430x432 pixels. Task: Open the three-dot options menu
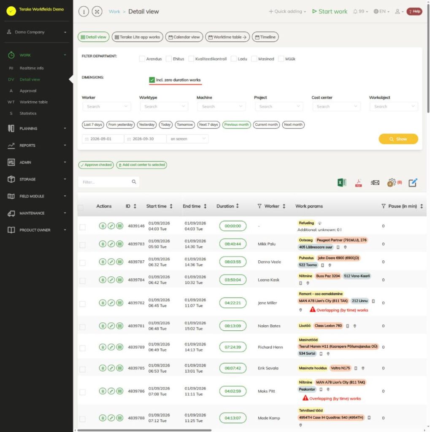point(84,11)
